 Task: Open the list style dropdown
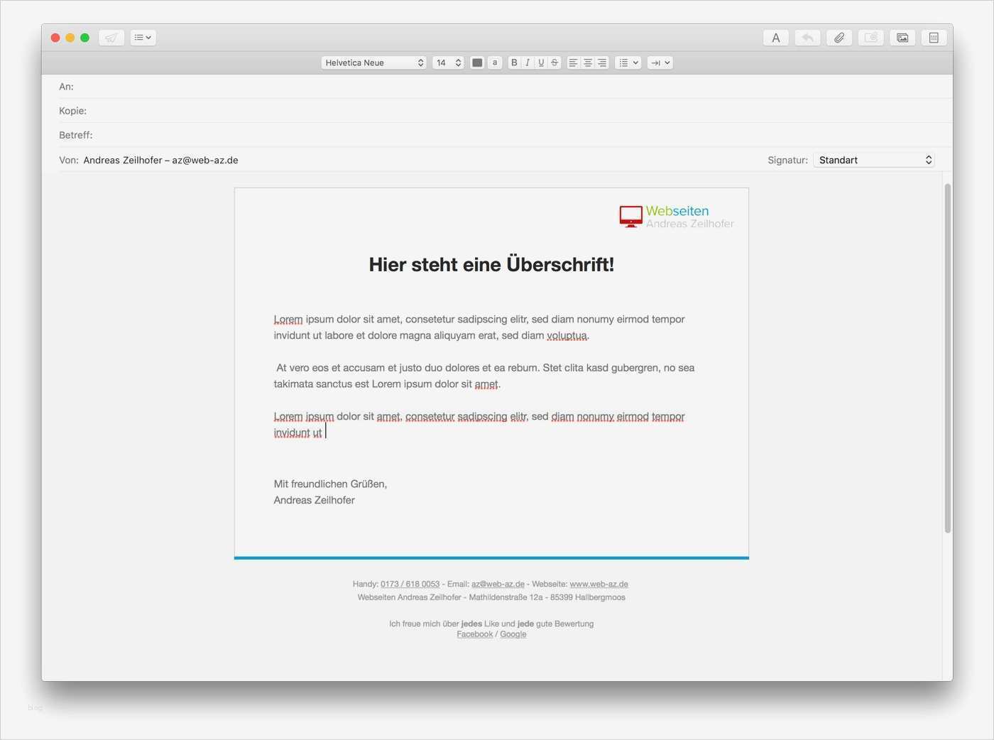pos(627,62)
